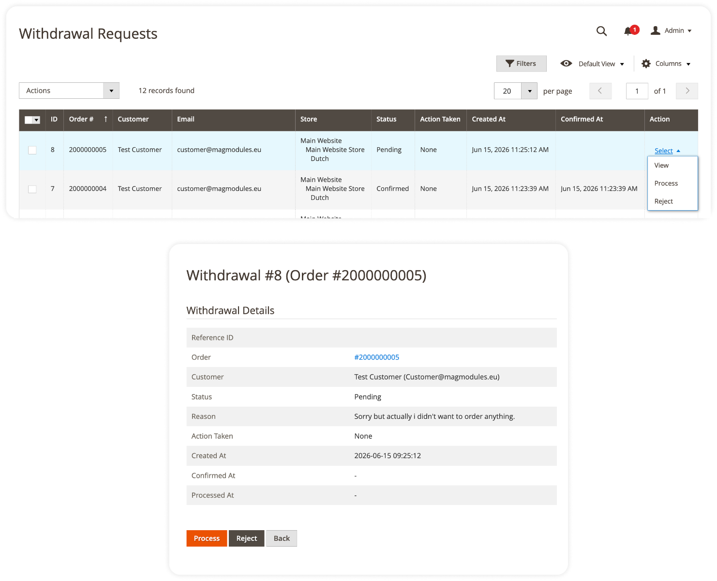Go to next page arrow

(687, 91)
